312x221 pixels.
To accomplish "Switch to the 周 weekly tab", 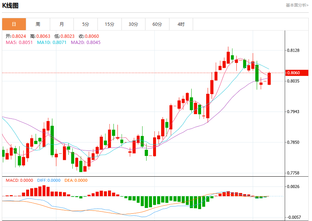I will tap(38, 24).
